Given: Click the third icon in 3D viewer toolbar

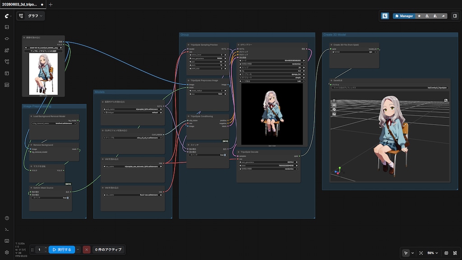Looking at the screenshot, I should coord(334,109).
